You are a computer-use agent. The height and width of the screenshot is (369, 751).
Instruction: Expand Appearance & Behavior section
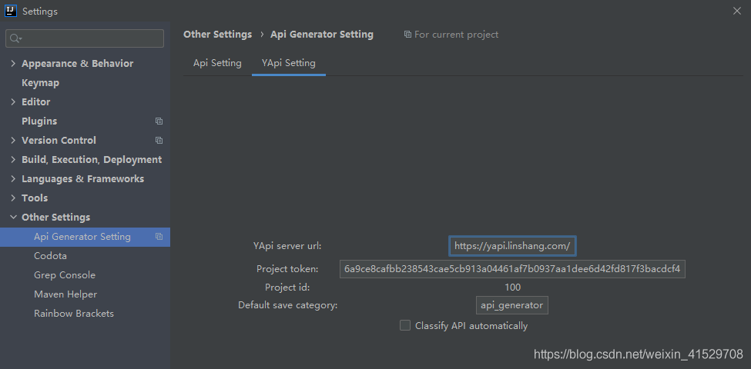13,64
